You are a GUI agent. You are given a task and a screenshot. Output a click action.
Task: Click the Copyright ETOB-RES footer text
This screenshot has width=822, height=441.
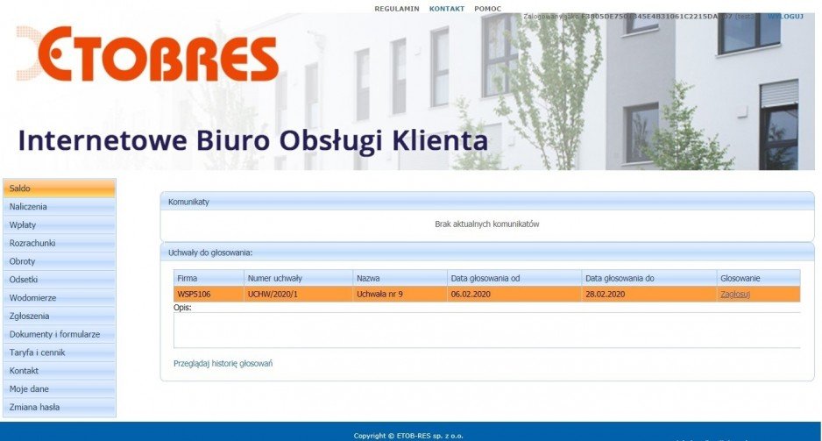click(x=408, y=436)
